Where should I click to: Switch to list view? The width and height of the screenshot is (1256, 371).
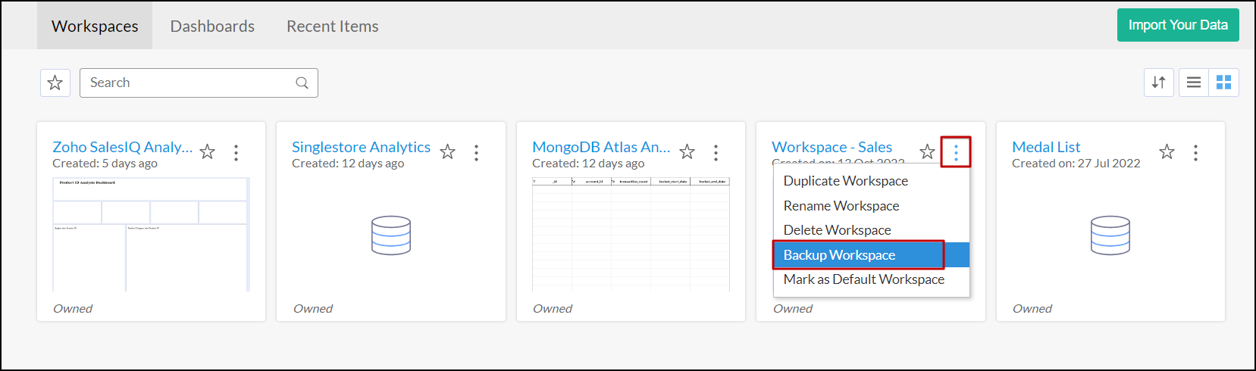[x=1194, y=83]
